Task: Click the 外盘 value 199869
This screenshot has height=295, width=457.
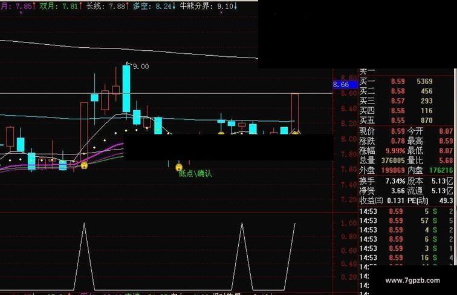Action: (x=393, y=170)
